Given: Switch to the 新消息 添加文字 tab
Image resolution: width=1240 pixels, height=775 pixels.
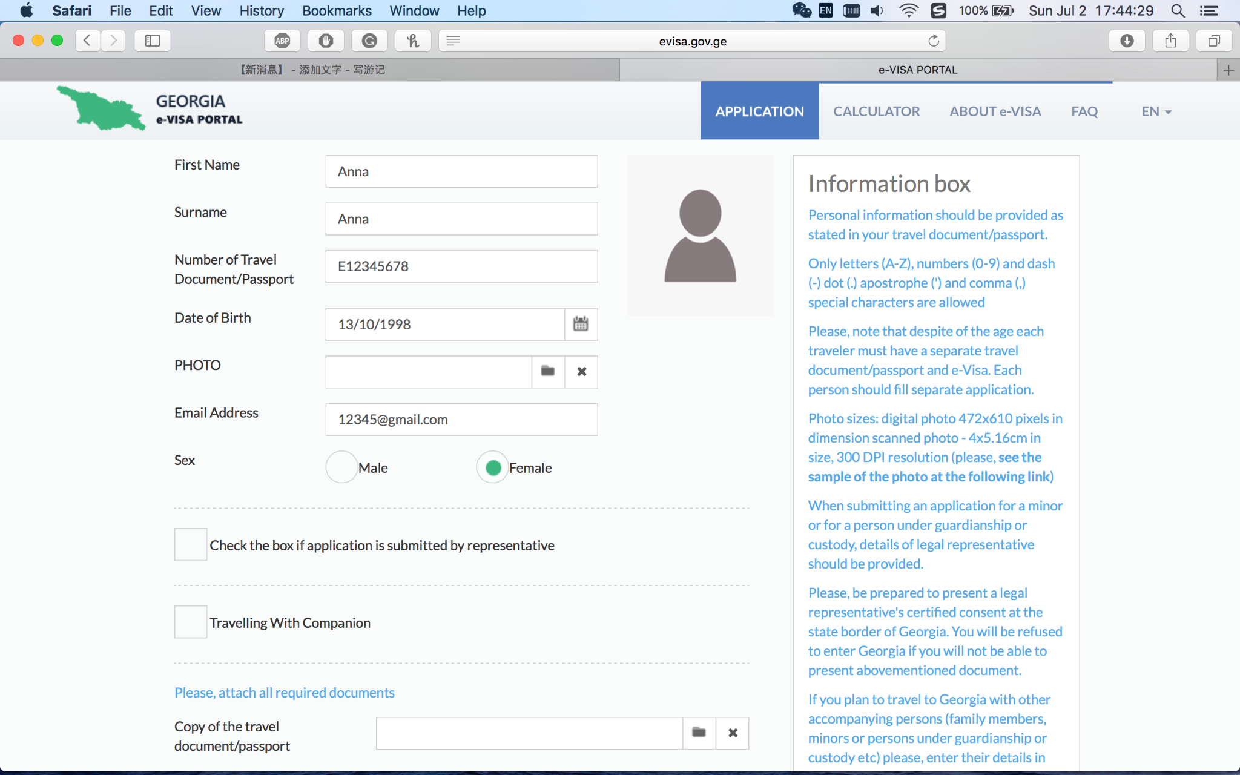Looking at the screenshot, I should tap(310, 70).
